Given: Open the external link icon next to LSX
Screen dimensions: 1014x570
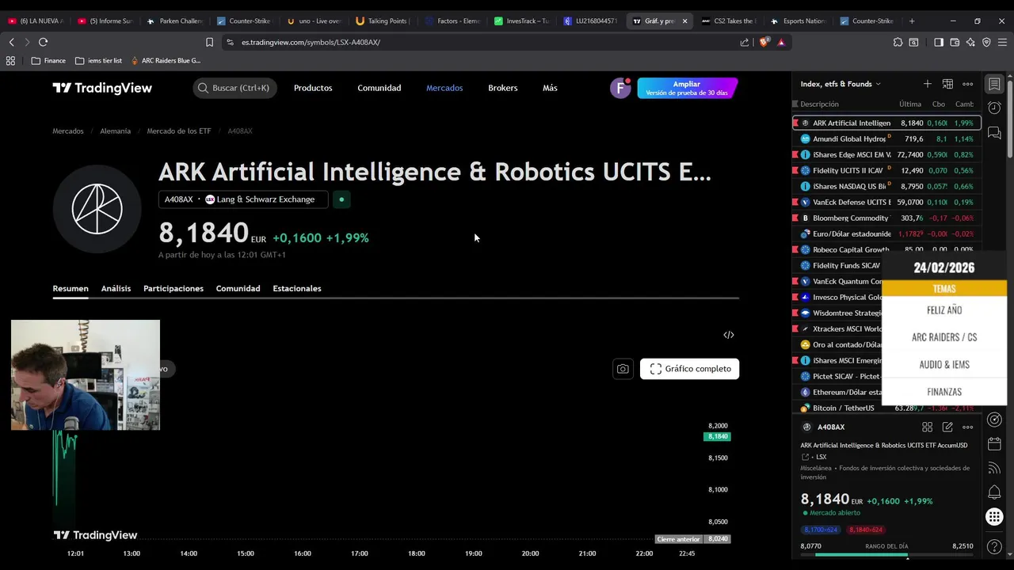Looking at the screenshot, I should coord(806,457).
